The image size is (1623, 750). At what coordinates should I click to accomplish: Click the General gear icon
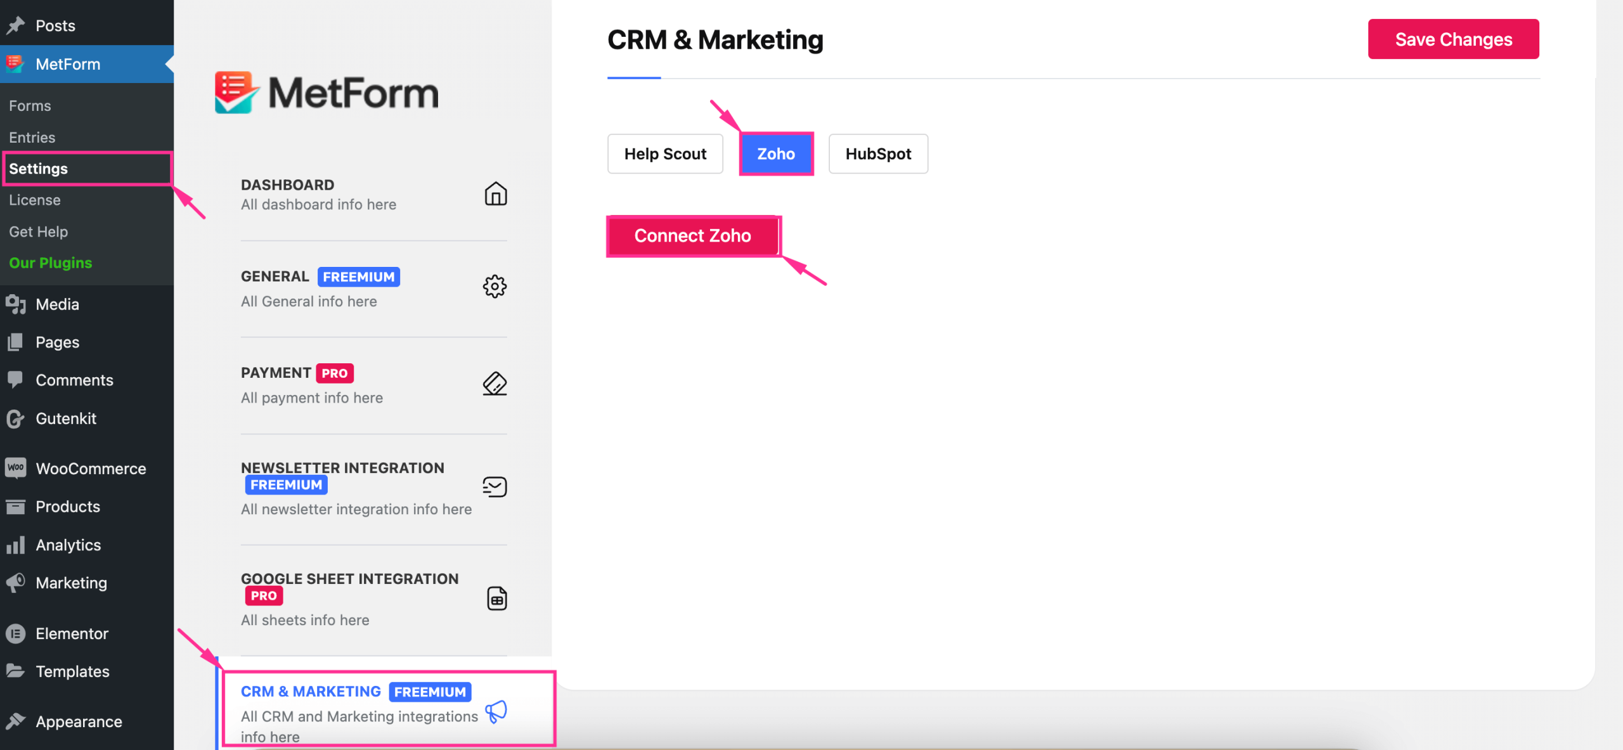pyautogui.click(x=495, y=287)
